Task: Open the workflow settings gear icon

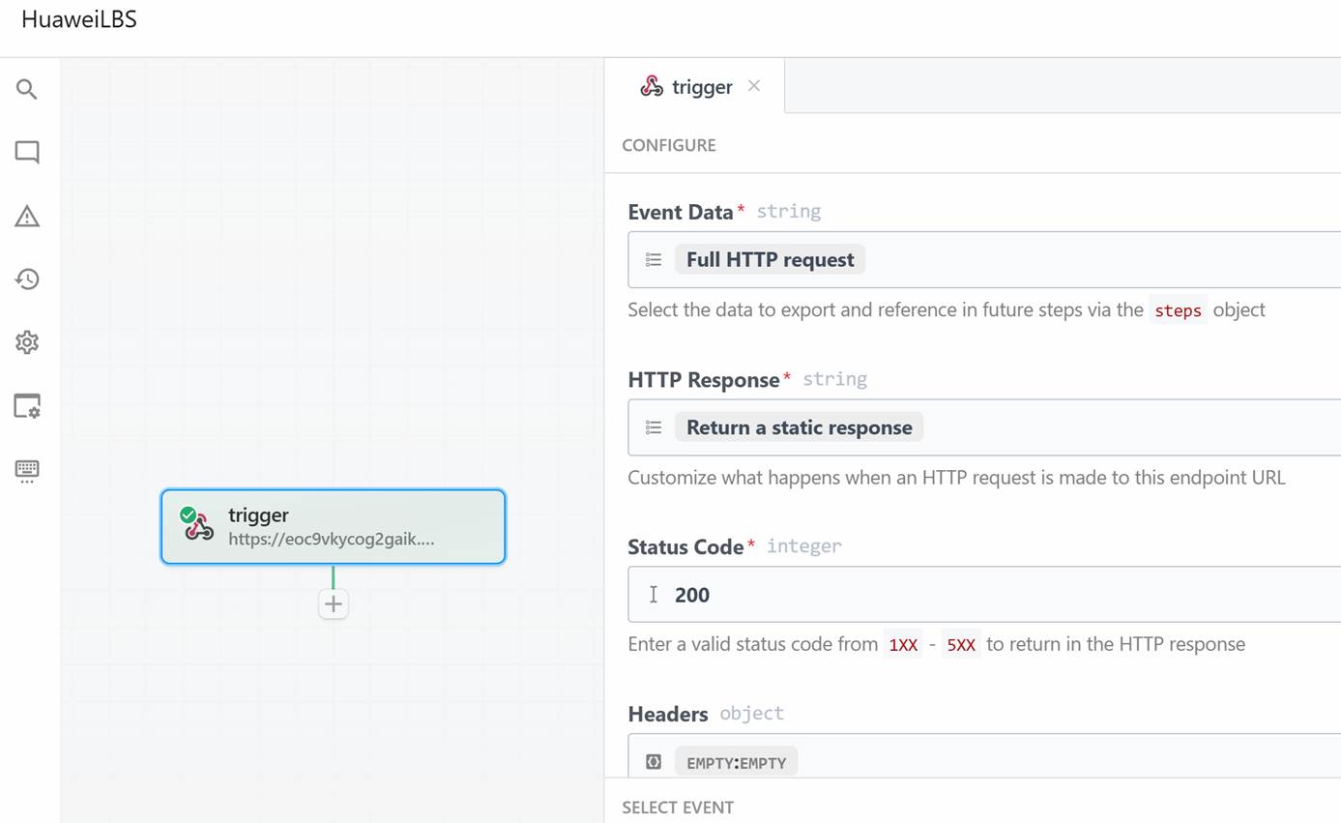Action: (x=27, y=342)
